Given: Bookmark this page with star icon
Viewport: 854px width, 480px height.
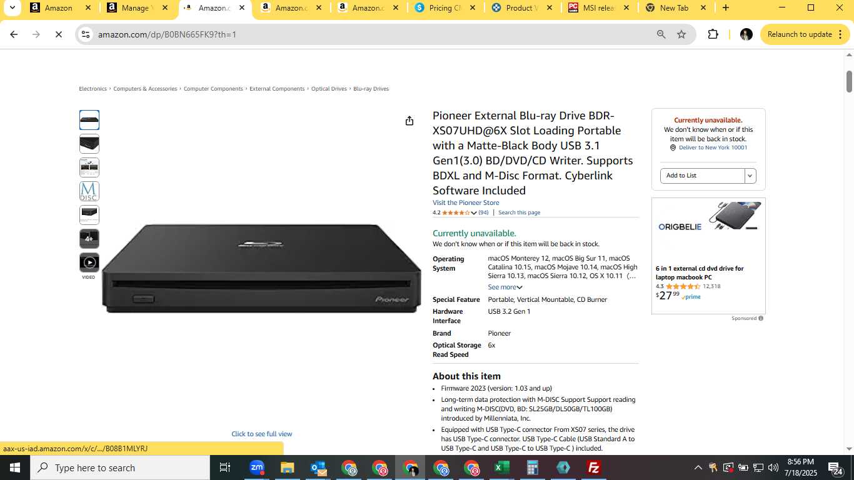Looking at the screenshot, I should pos(681,34).
